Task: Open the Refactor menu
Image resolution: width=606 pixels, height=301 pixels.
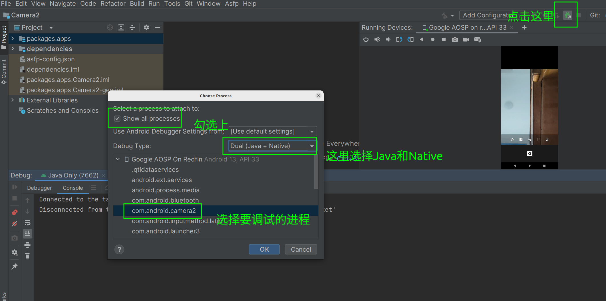Action: [113, 4]
